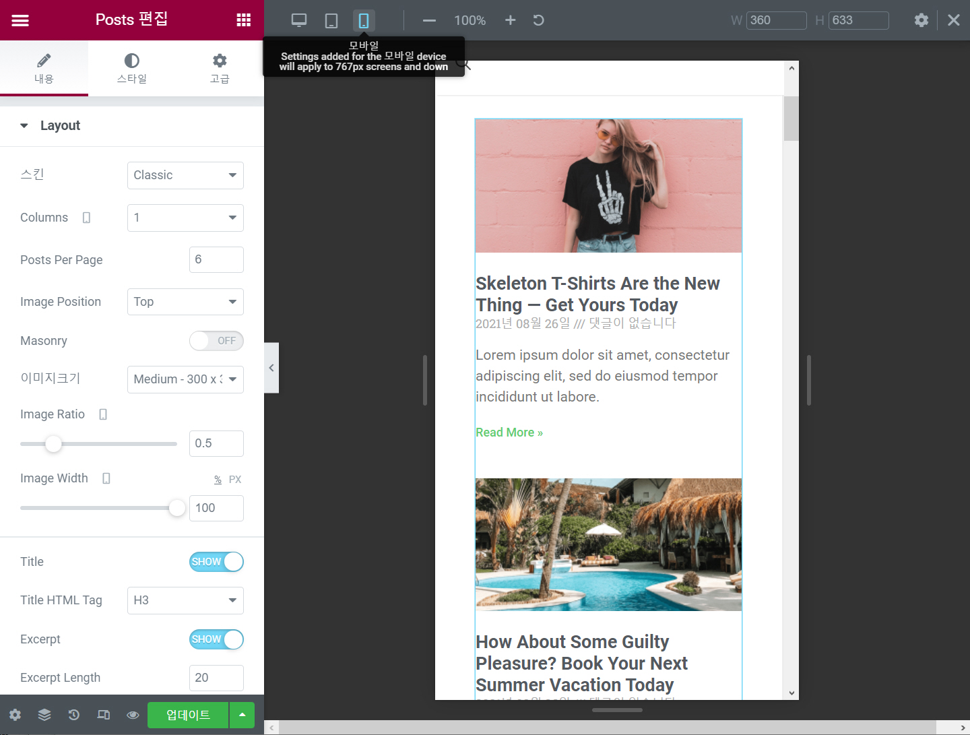The width and height of the screenshot is (970, 735).
Task: Click the preview scroll up arrow
Action: click(x=791, y=68)
